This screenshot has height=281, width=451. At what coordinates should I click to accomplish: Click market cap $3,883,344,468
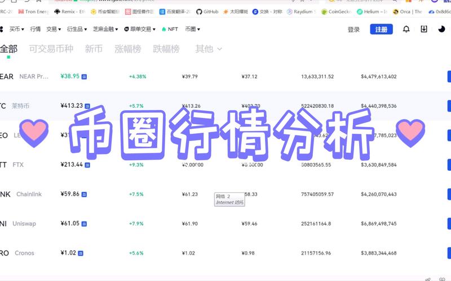[379, 253]
